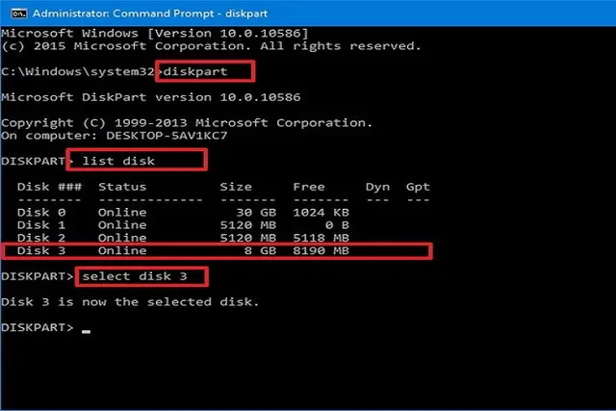The image size is (616, 411).
Task: Click the 'Gpt' column header
Action: [x=418, y=188]
